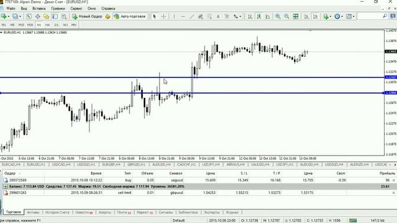
Task: Select the Fibonacci retracement tool
Action: (209, 17)
